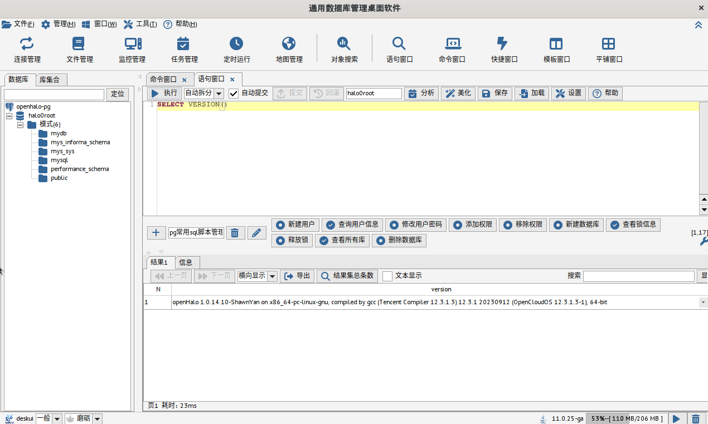708x424 pixels.
Task: Open 对象搜索 object search
Action: [344, 50]
